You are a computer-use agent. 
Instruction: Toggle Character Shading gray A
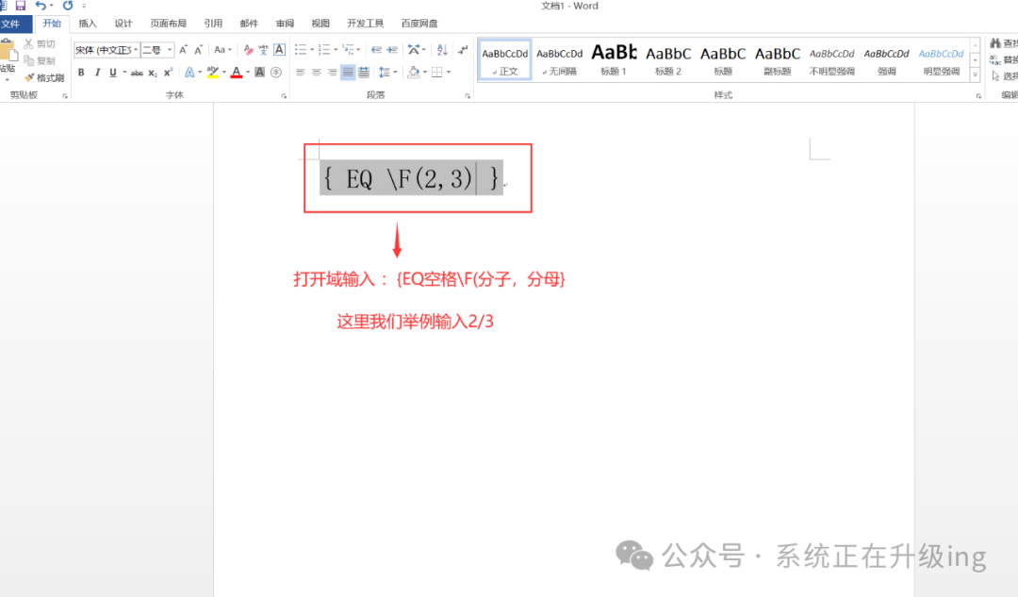pyautogui.click(x=260, y=72)
